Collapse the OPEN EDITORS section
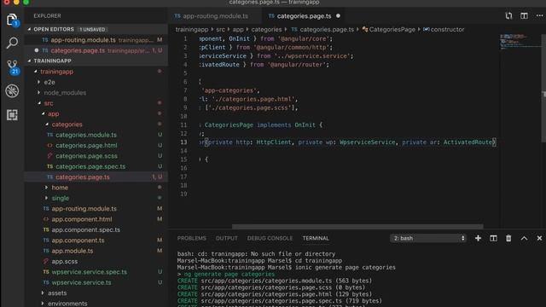Image resolution: width=546 pixels, height=307 pixels. click(29, 29)
